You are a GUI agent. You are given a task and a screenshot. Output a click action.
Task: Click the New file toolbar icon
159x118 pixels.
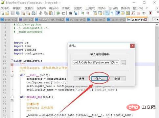[2, 13]
